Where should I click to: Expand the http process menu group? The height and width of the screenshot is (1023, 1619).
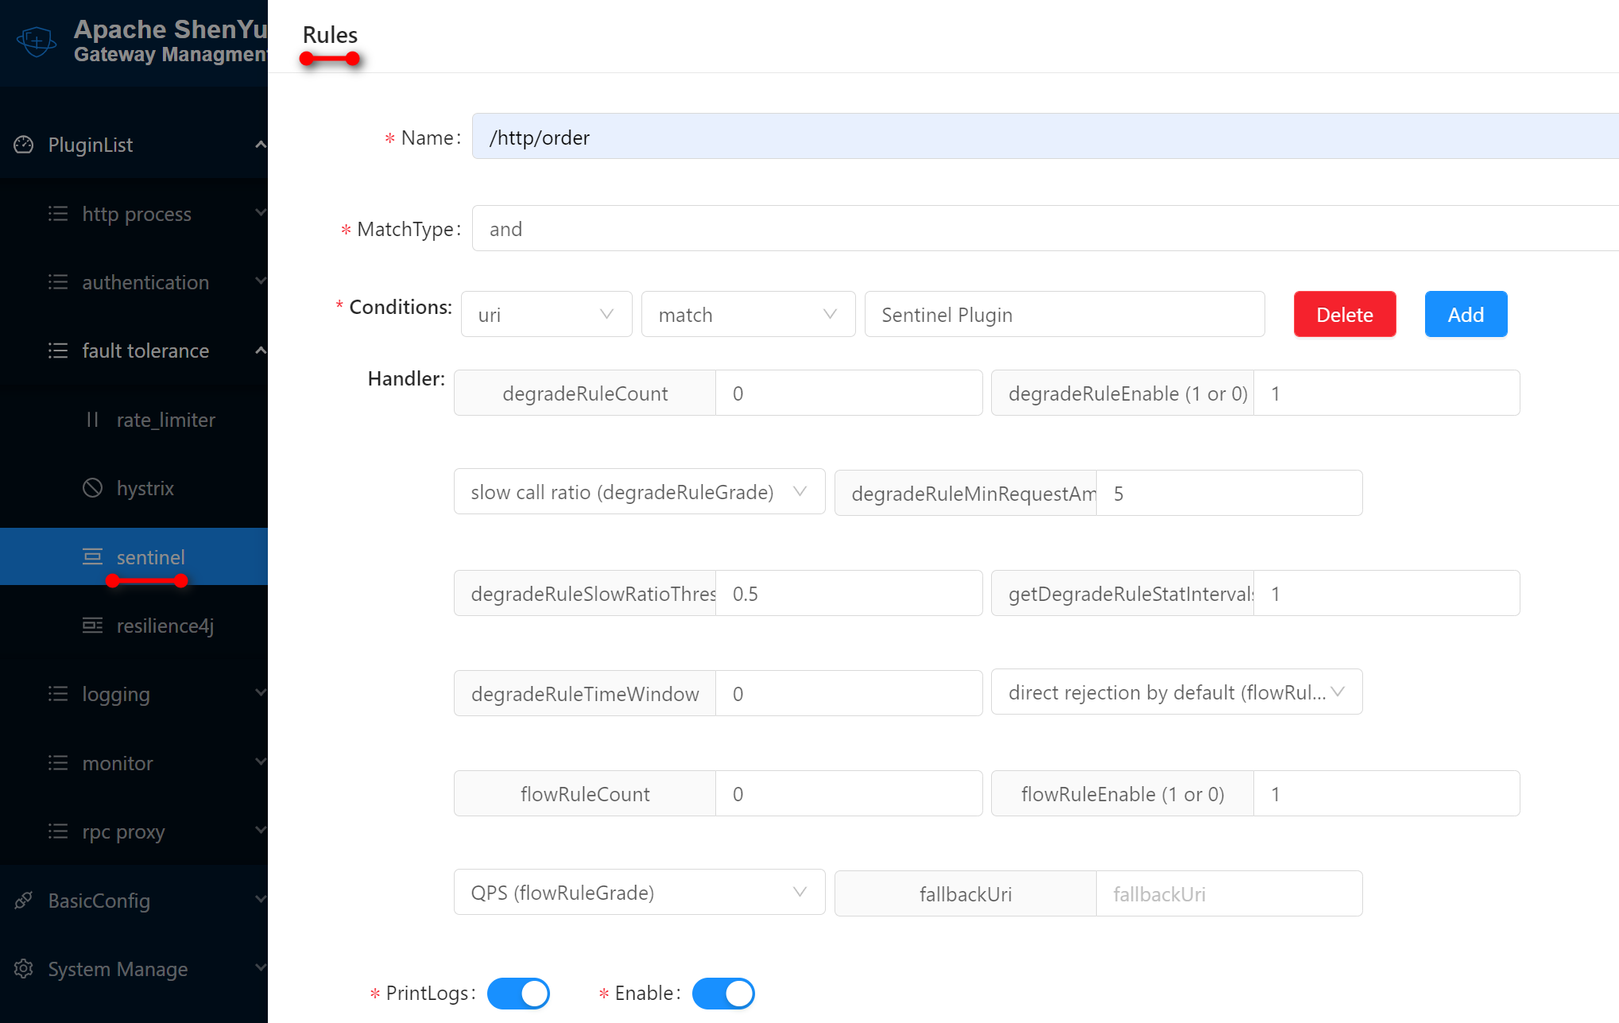(137, 214)
